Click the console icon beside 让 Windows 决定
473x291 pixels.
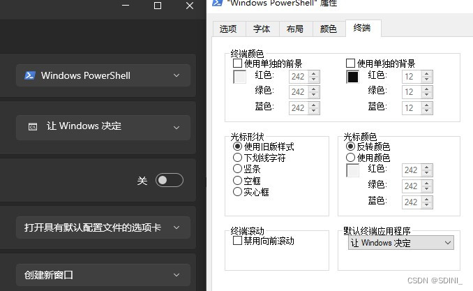pyautogui.click(x=33, y=127)
